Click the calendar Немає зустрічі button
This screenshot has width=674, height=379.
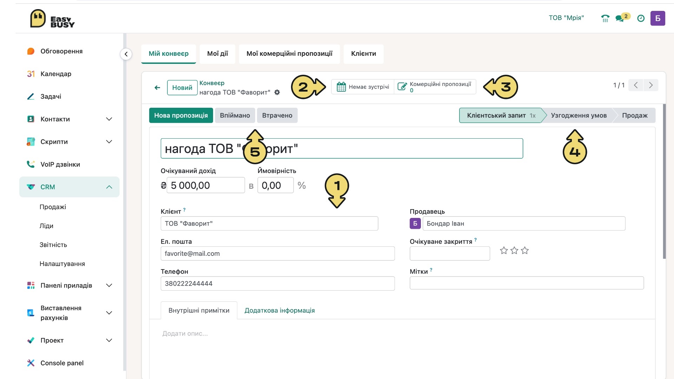click(x=363, y=87)
